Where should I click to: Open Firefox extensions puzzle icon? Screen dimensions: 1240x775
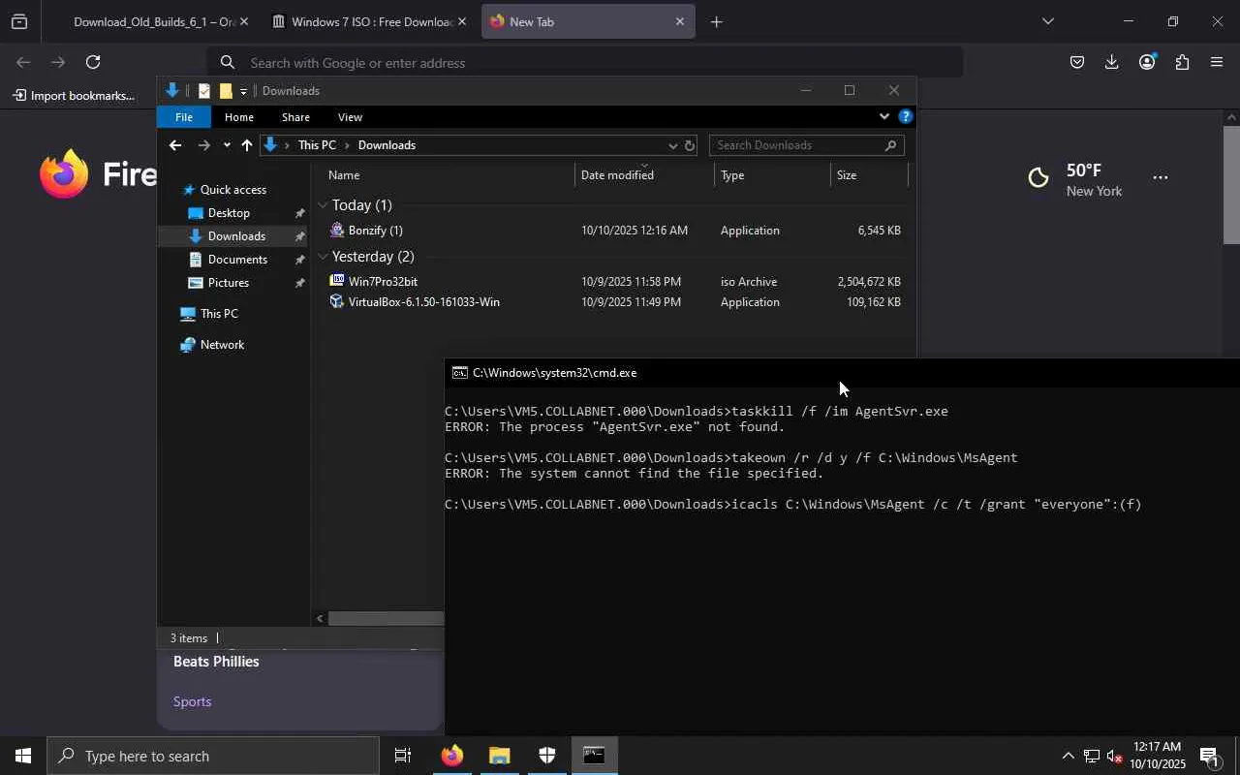click(1182, 63)
